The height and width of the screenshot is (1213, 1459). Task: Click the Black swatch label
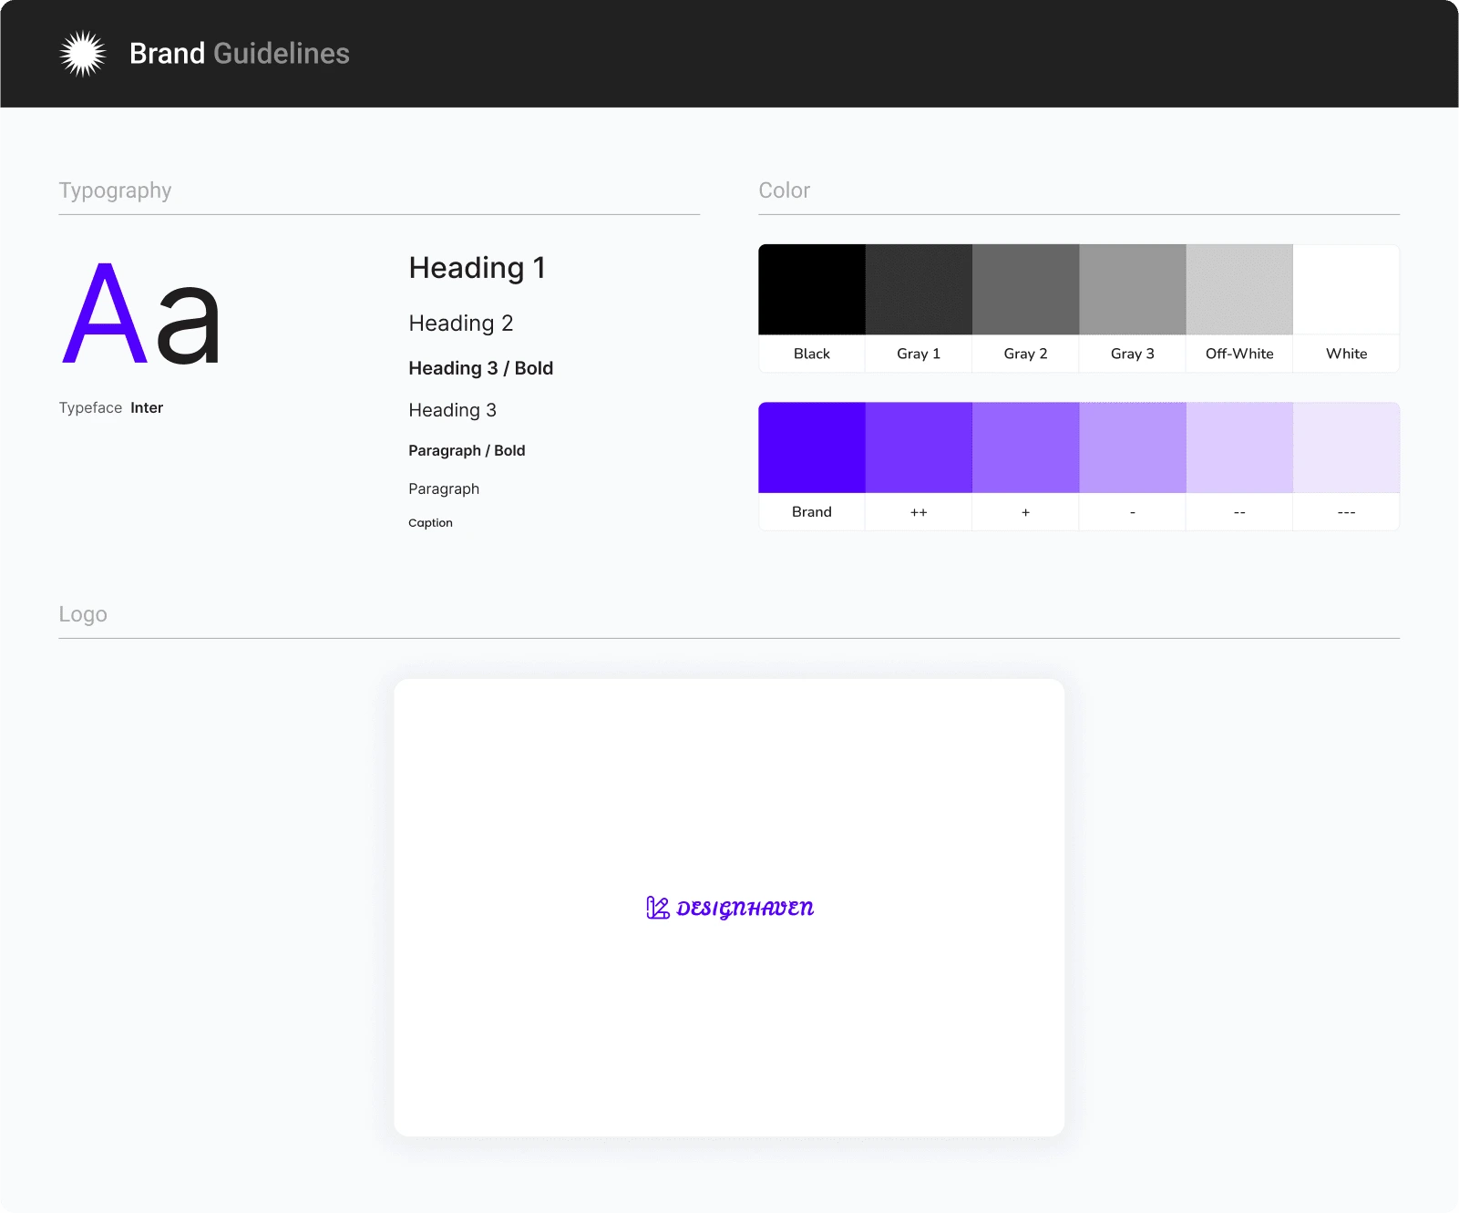(x=812, y=354)
